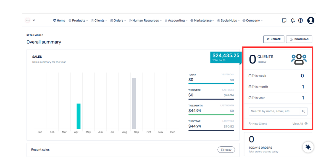The image size is (333, 166).
Task: Go to the Home menu item
Action: [59, 21]
